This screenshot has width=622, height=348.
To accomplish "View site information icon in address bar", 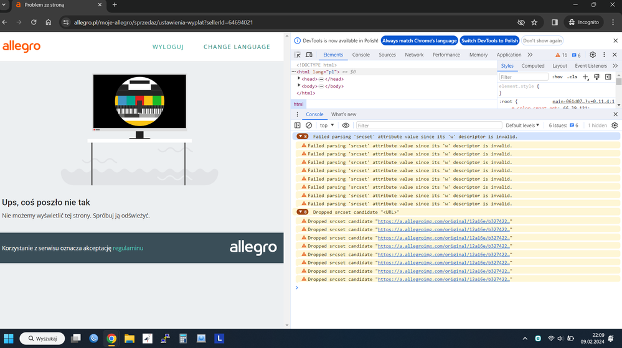I will coord(66,22).
